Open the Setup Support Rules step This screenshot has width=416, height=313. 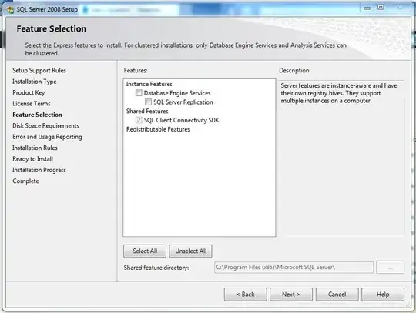click(x=39, y=71)
